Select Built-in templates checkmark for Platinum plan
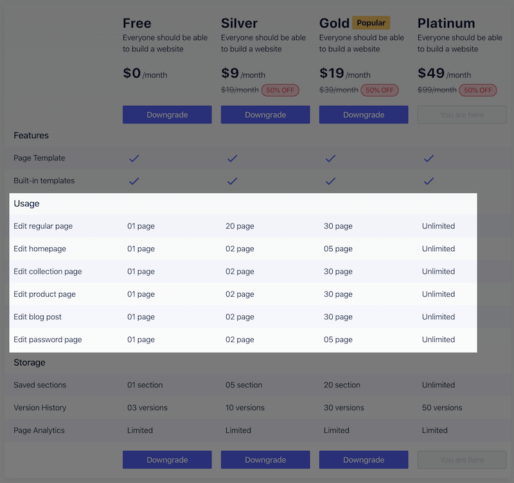Viewport: 514px width, 483px height. pos(429,181)
